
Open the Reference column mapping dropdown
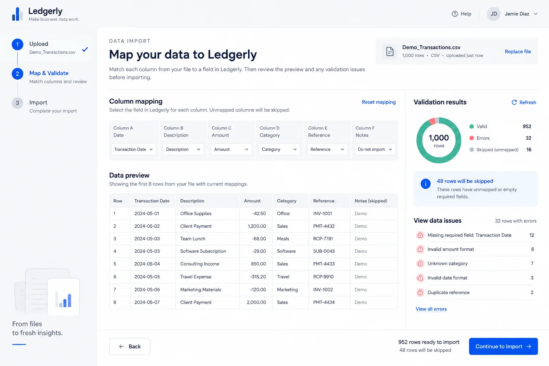tap(327, 149)
